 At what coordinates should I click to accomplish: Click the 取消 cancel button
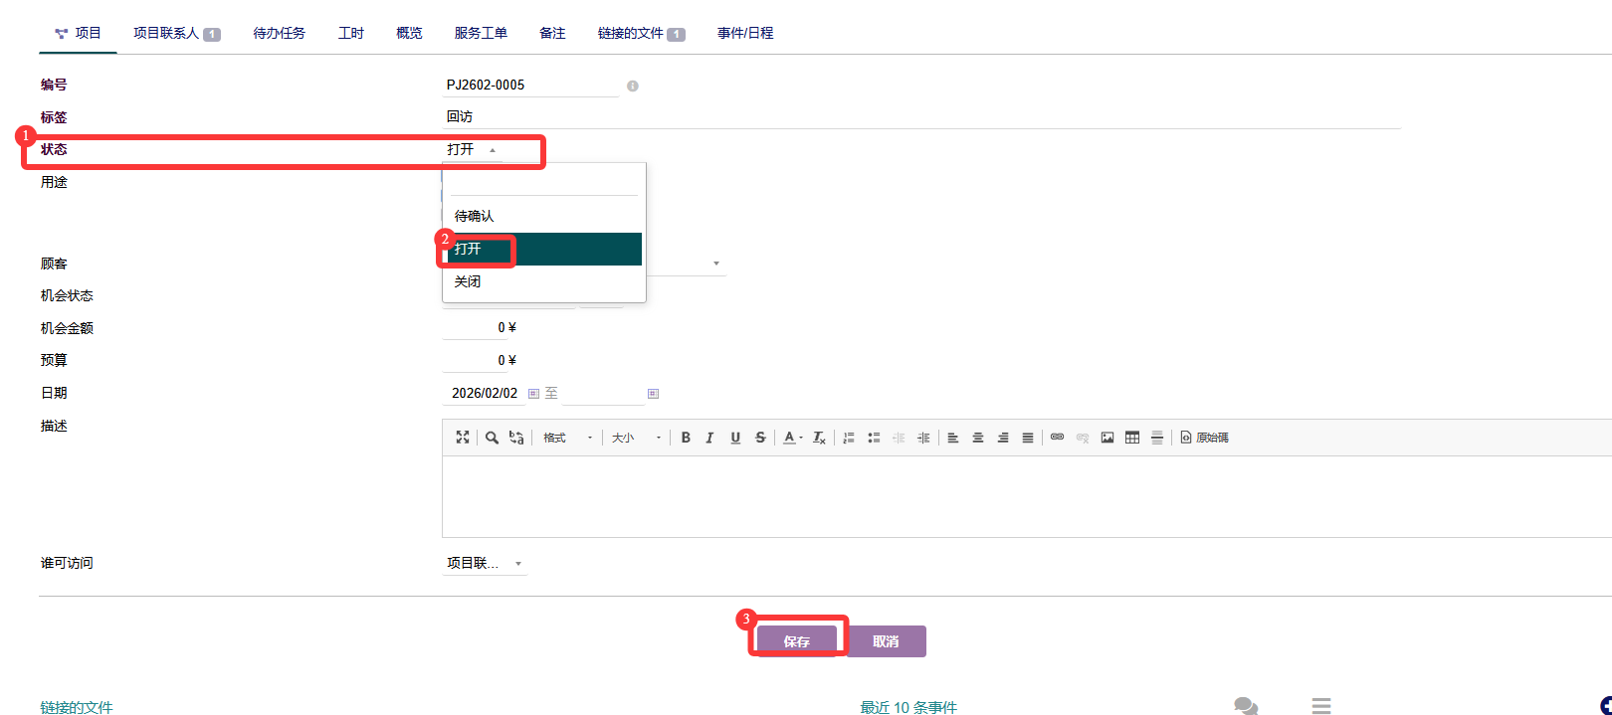pyautogui.click(x=886, y=641)
